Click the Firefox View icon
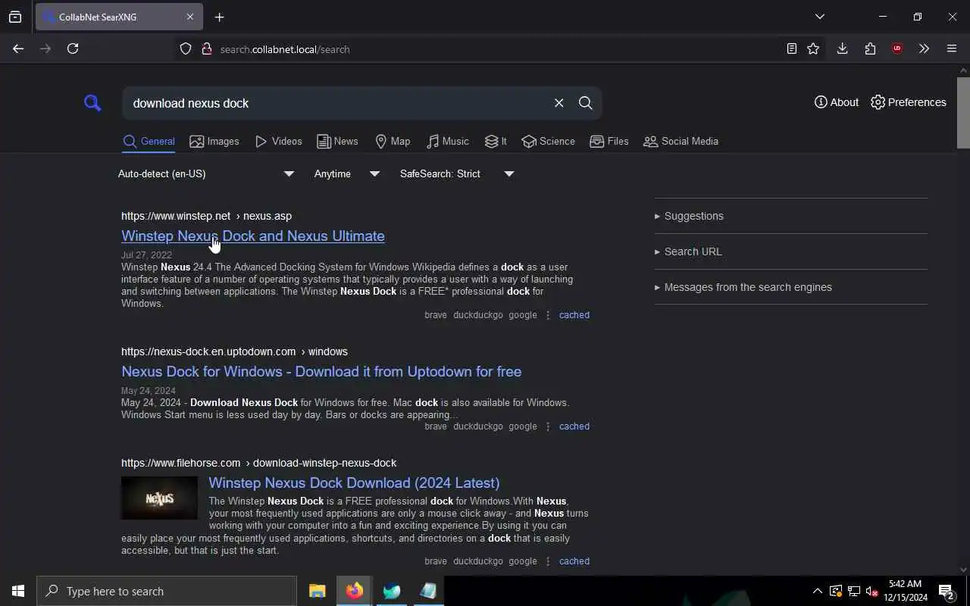 coord(15,17)
